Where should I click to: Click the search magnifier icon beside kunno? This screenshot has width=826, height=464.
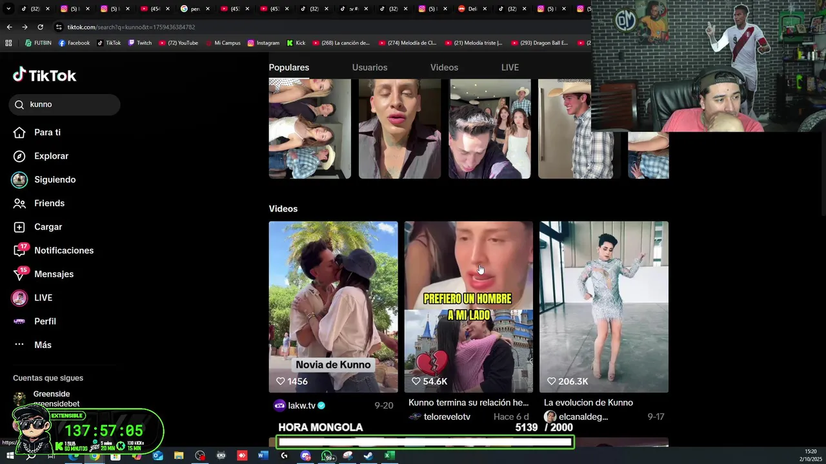click(x=19, y=104)
